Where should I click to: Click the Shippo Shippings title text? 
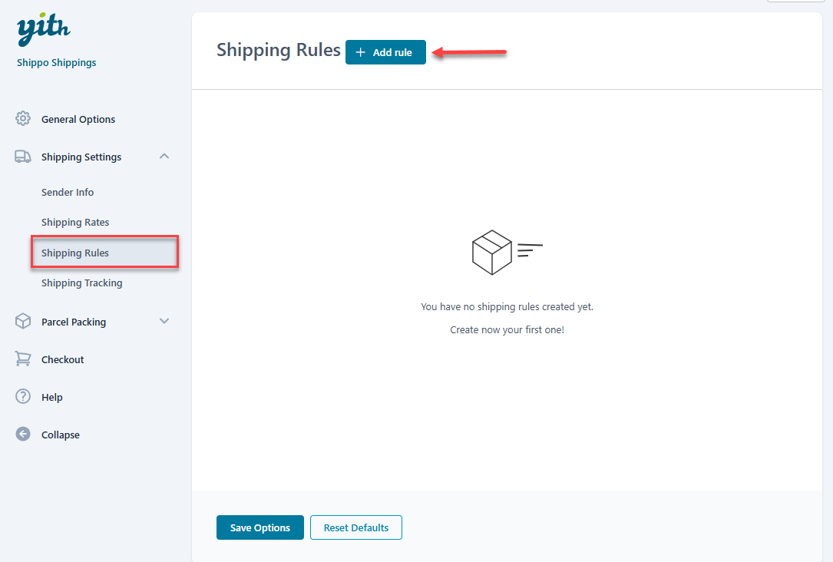click(x=56, y=62)
